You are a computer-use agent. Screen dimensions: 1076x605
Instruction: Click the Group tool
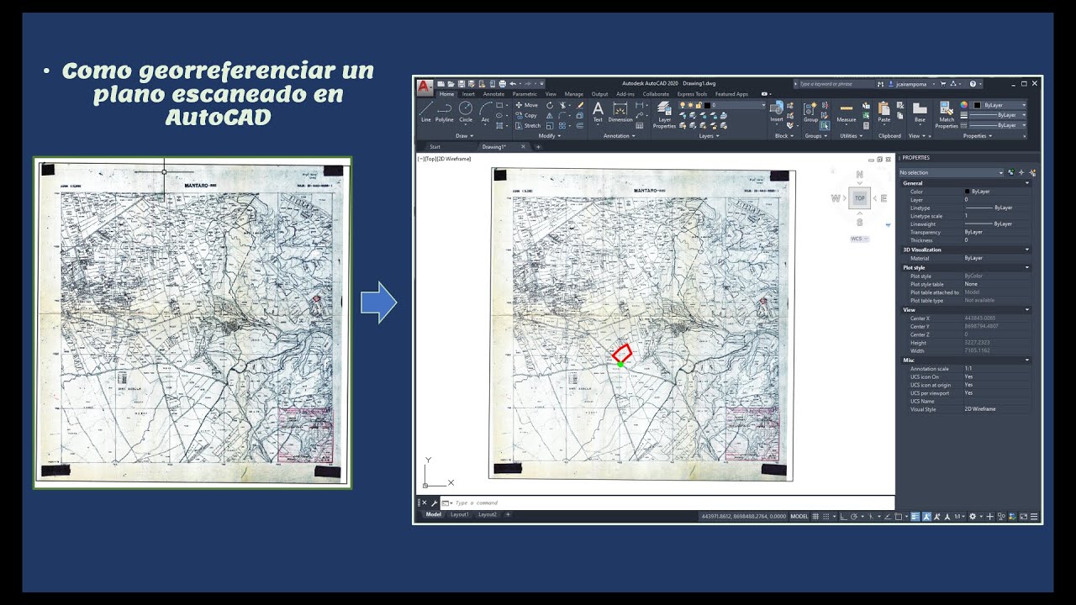point(810,111)
